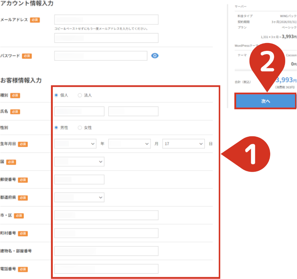Click the メールアドレス input field
Screen dimensions: 297x279
tap(106, 20)
